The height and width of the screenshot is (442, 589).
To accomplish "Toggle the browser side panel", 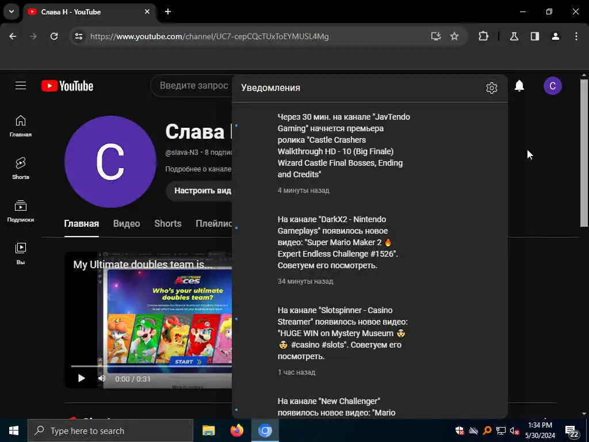I will click(535, 36).
